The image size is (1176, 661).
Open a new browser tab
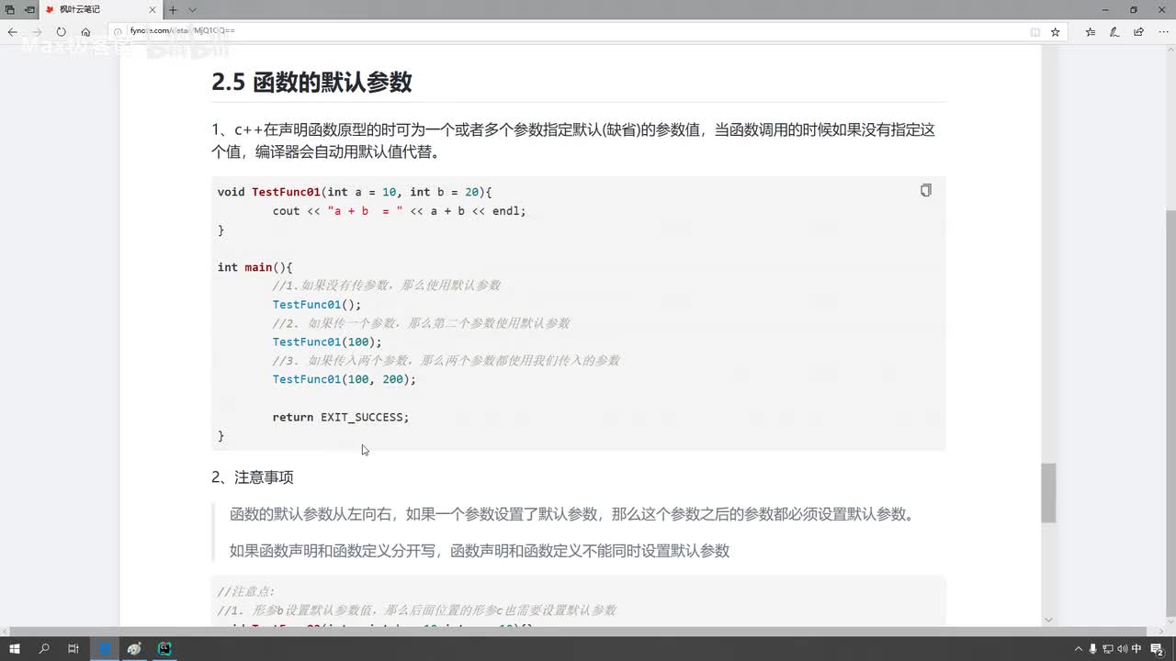pyautogui.click(x=173, y=9)
